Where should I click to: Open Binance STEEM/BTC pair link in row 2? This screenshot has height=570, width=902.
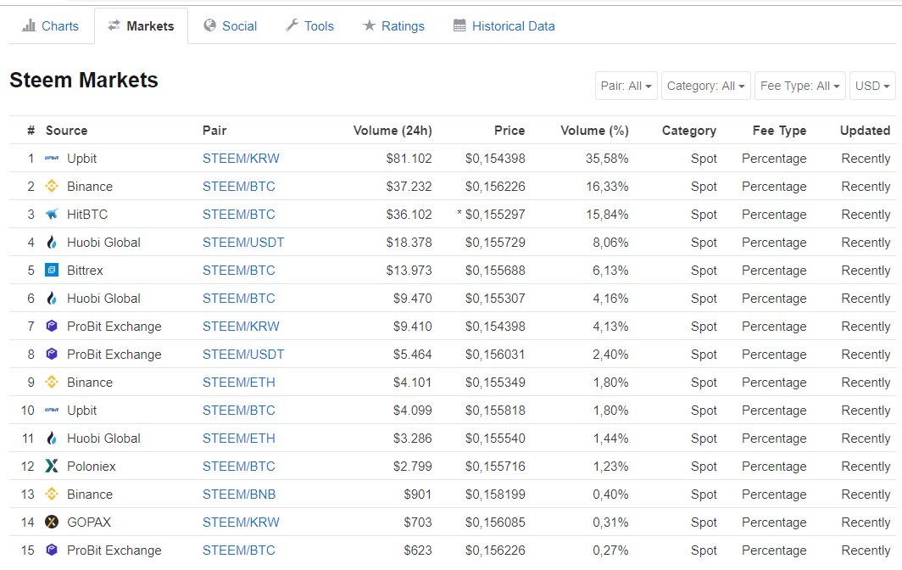click(239, 187)
